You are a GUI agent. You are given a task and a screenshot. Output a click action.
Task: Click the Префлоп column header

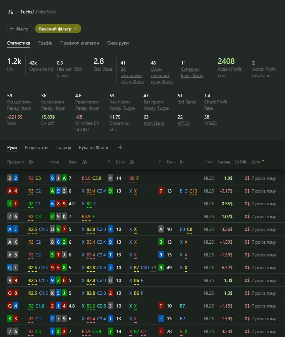(x=15, y=162)
